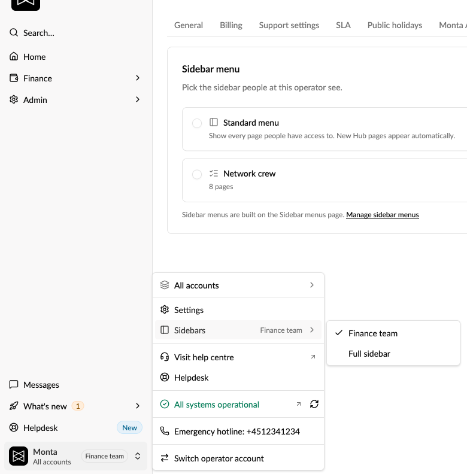Click the New badge beside Helpdesk

coord(129,427)
